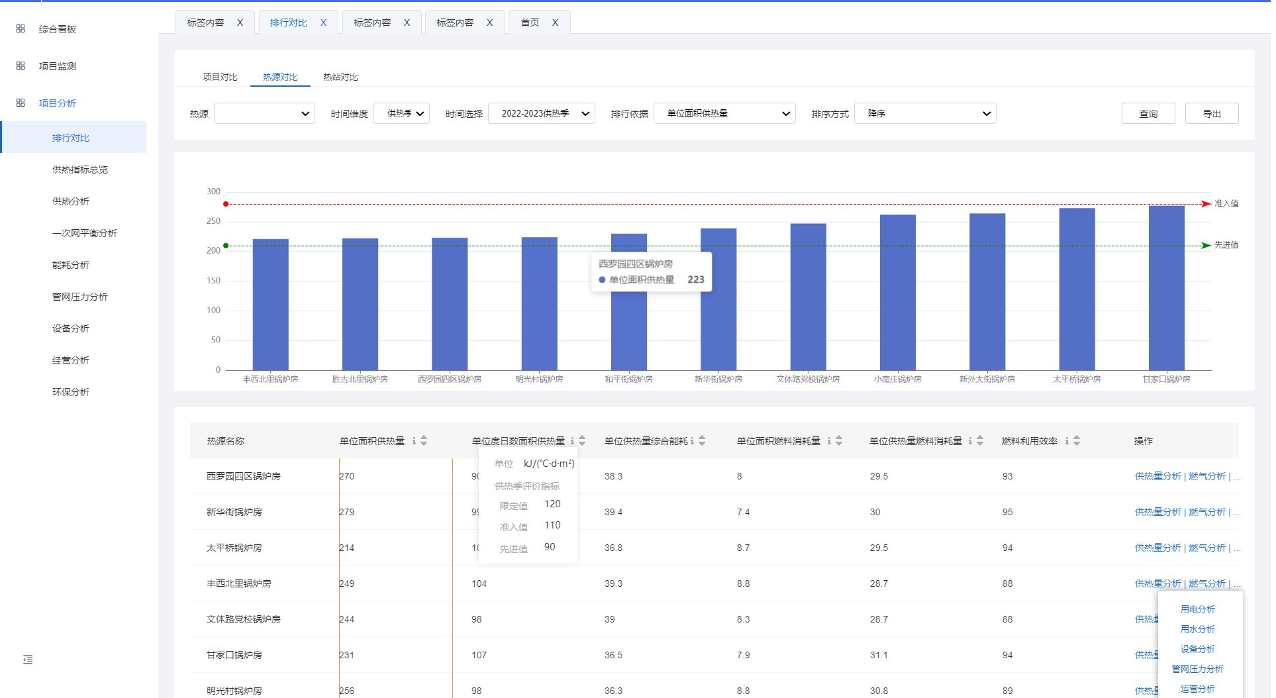1276x698 pixels.
Task: Switch to the 热源对比 sub-tab
Action: coord(280,77)
